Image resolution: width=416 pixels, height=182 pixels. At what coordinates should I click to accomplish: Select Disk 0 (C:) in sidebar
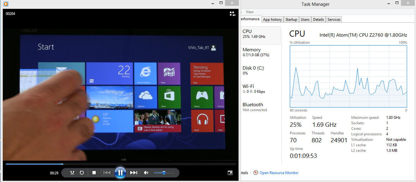260,70
